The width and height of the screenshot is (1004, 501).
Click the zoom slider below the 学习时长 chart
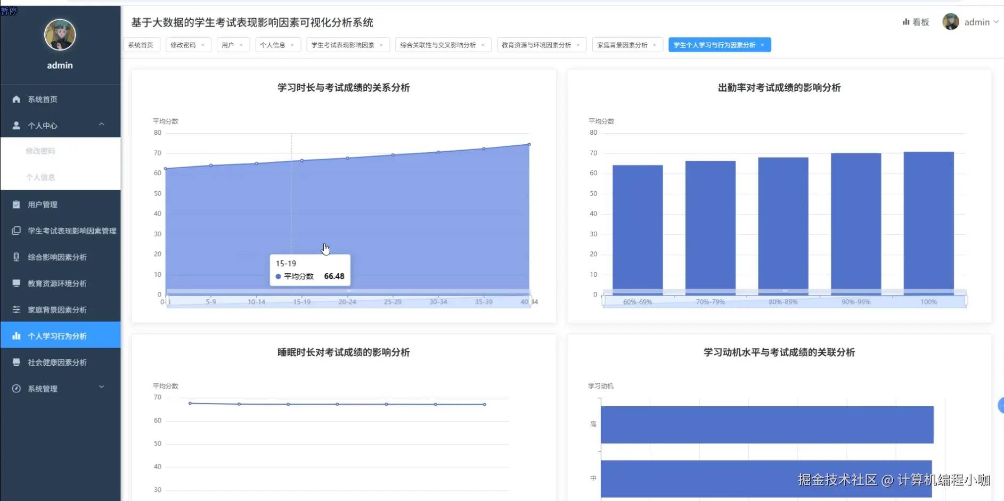coord(348,301)
